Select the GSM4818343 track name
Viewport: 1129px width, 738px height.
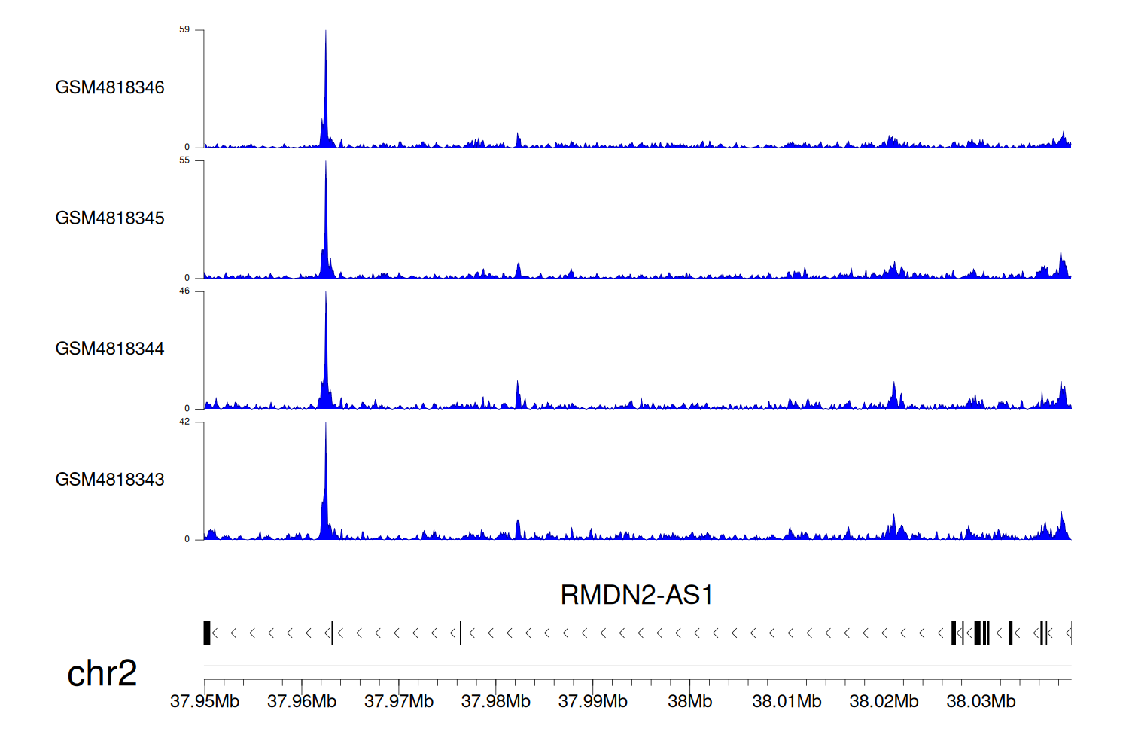[110, 480]
